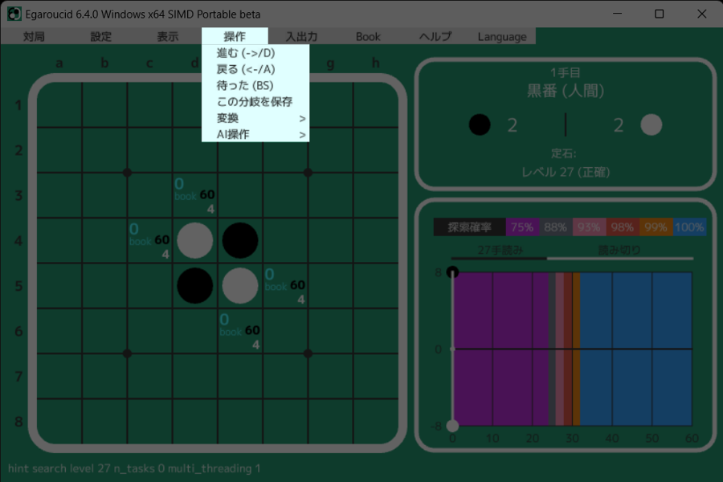Click the 75% search probability swatch
This screenshot has width=723, height=482.
click(x=522, y=227)
